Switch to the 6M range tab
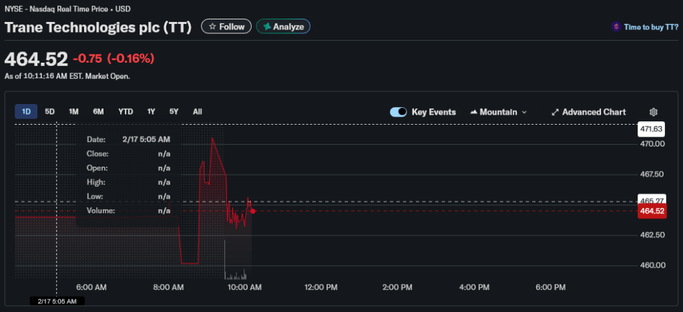The width and height of the screenshot is (683, 312). pyautogui.click(x=98, y=112)
